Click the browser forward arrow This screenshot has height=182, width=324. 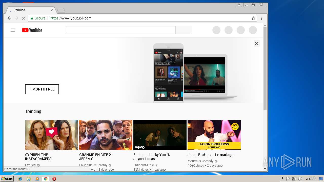(16, 18)
